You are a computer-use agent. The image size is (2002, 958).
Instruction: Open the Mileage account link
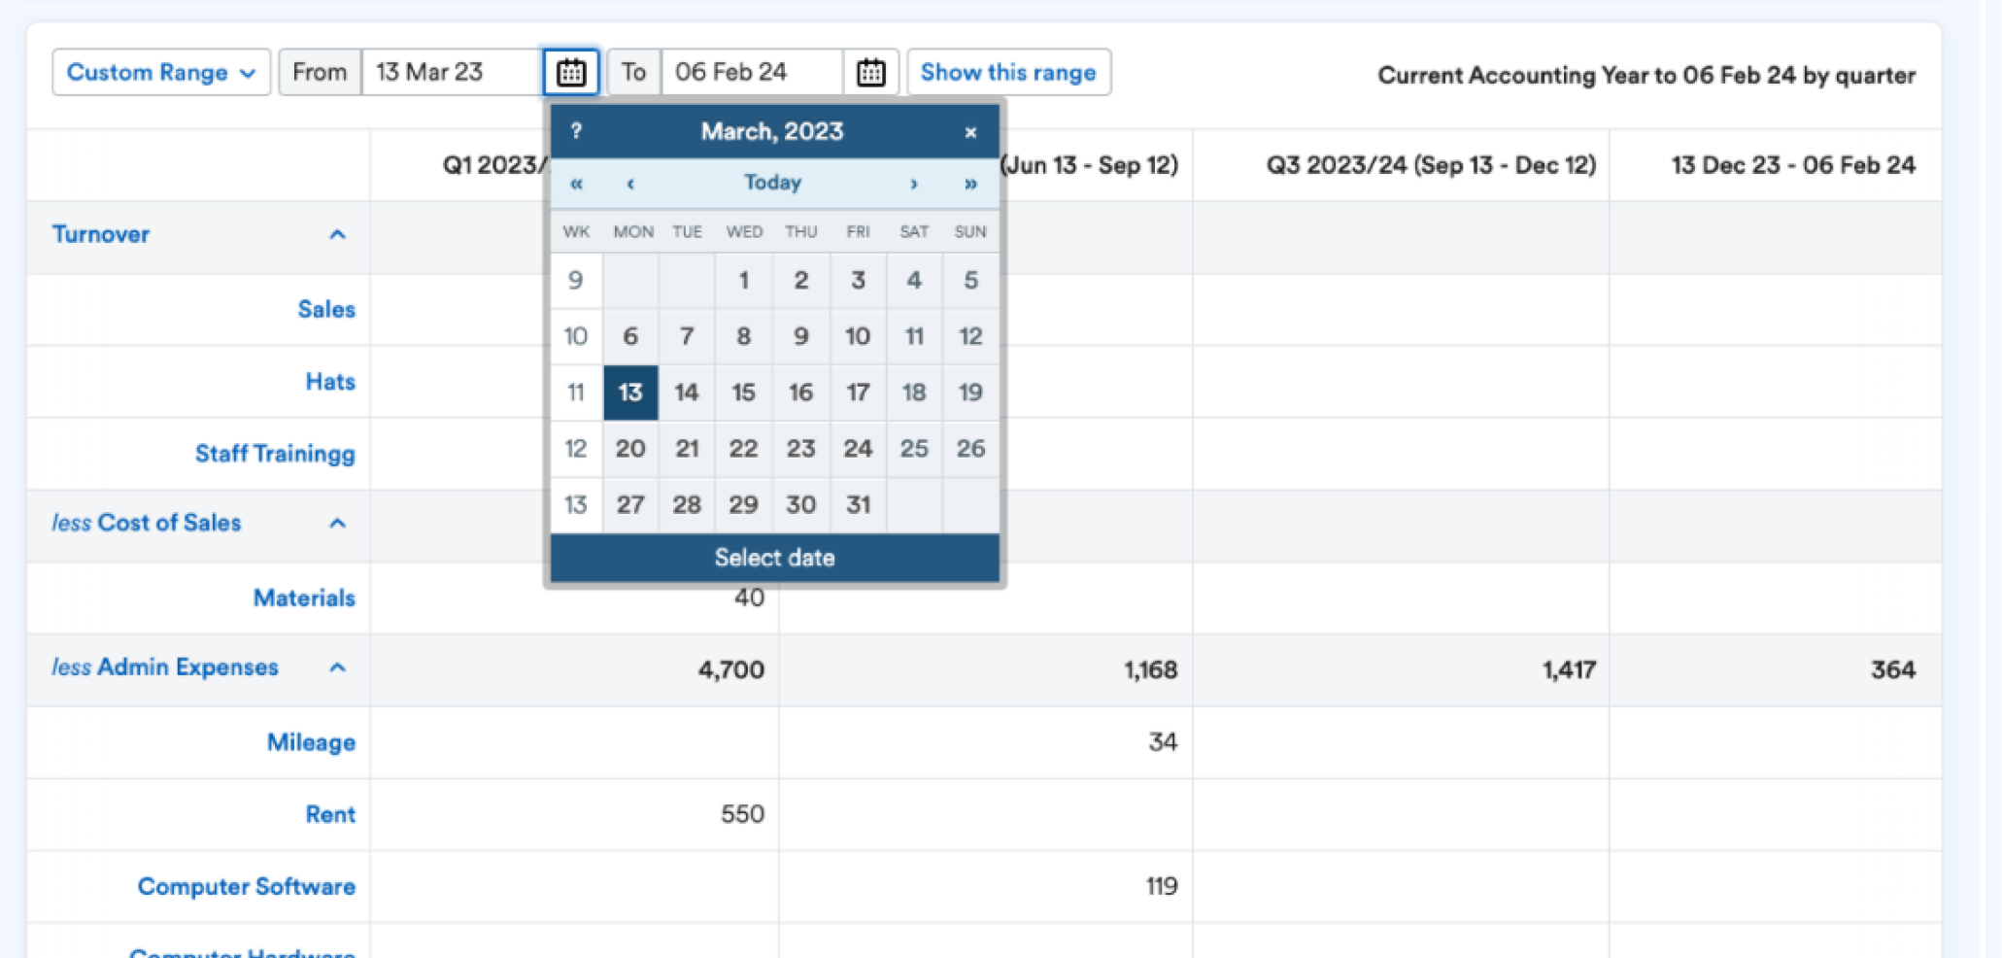point(311,742)
